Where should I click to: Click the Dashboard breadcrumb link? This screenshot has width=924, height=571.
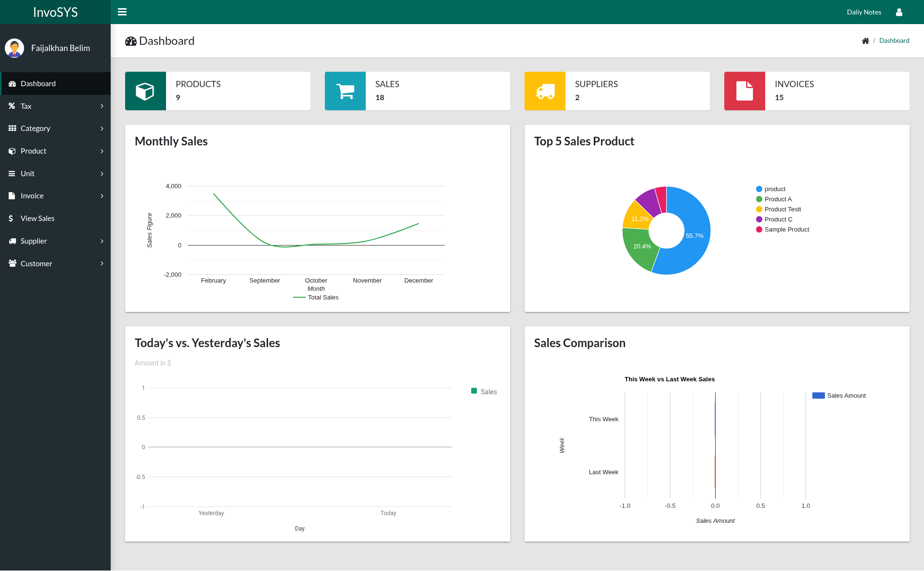[894, 40]
